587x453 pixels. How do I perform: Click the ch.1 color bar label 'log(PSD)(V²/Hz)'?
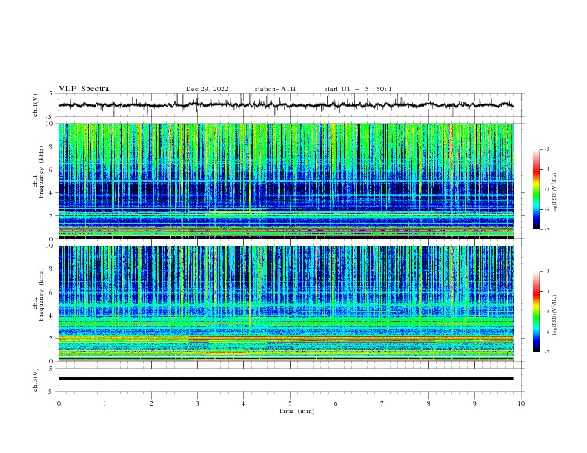click(554, 193)
